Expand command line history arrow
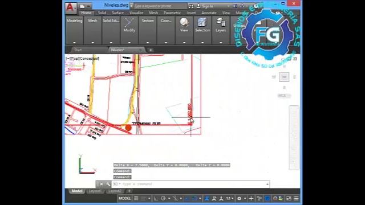The height and width of the screenshot is (205, 365). (267, 184)
